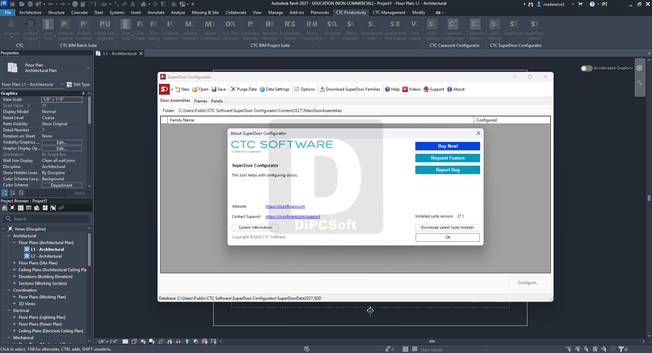
Task: Open the CTC Management ribbon tab
Action: click(389, 13)
